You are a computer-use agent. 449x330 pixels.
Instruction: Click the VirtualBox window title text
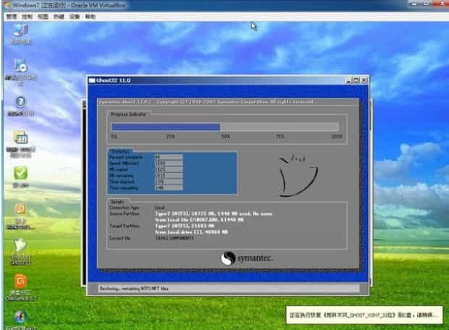click(x=70, y=5)
